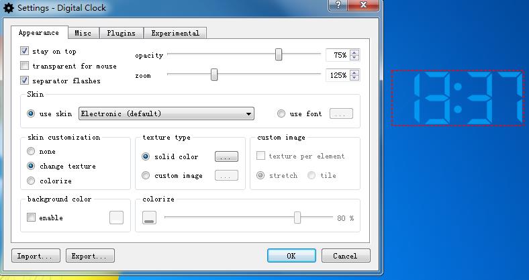Uncheck separator flashes checkbox

[25, 81]
